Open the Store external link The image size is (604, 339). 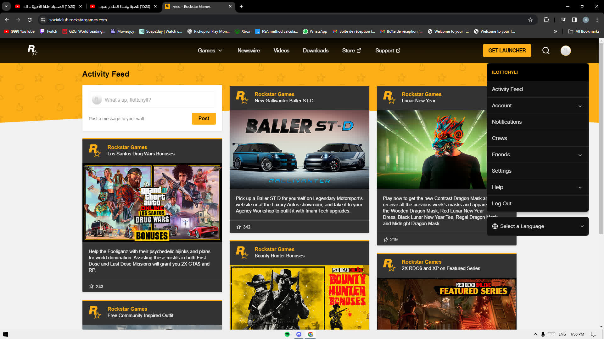[351, 51]
